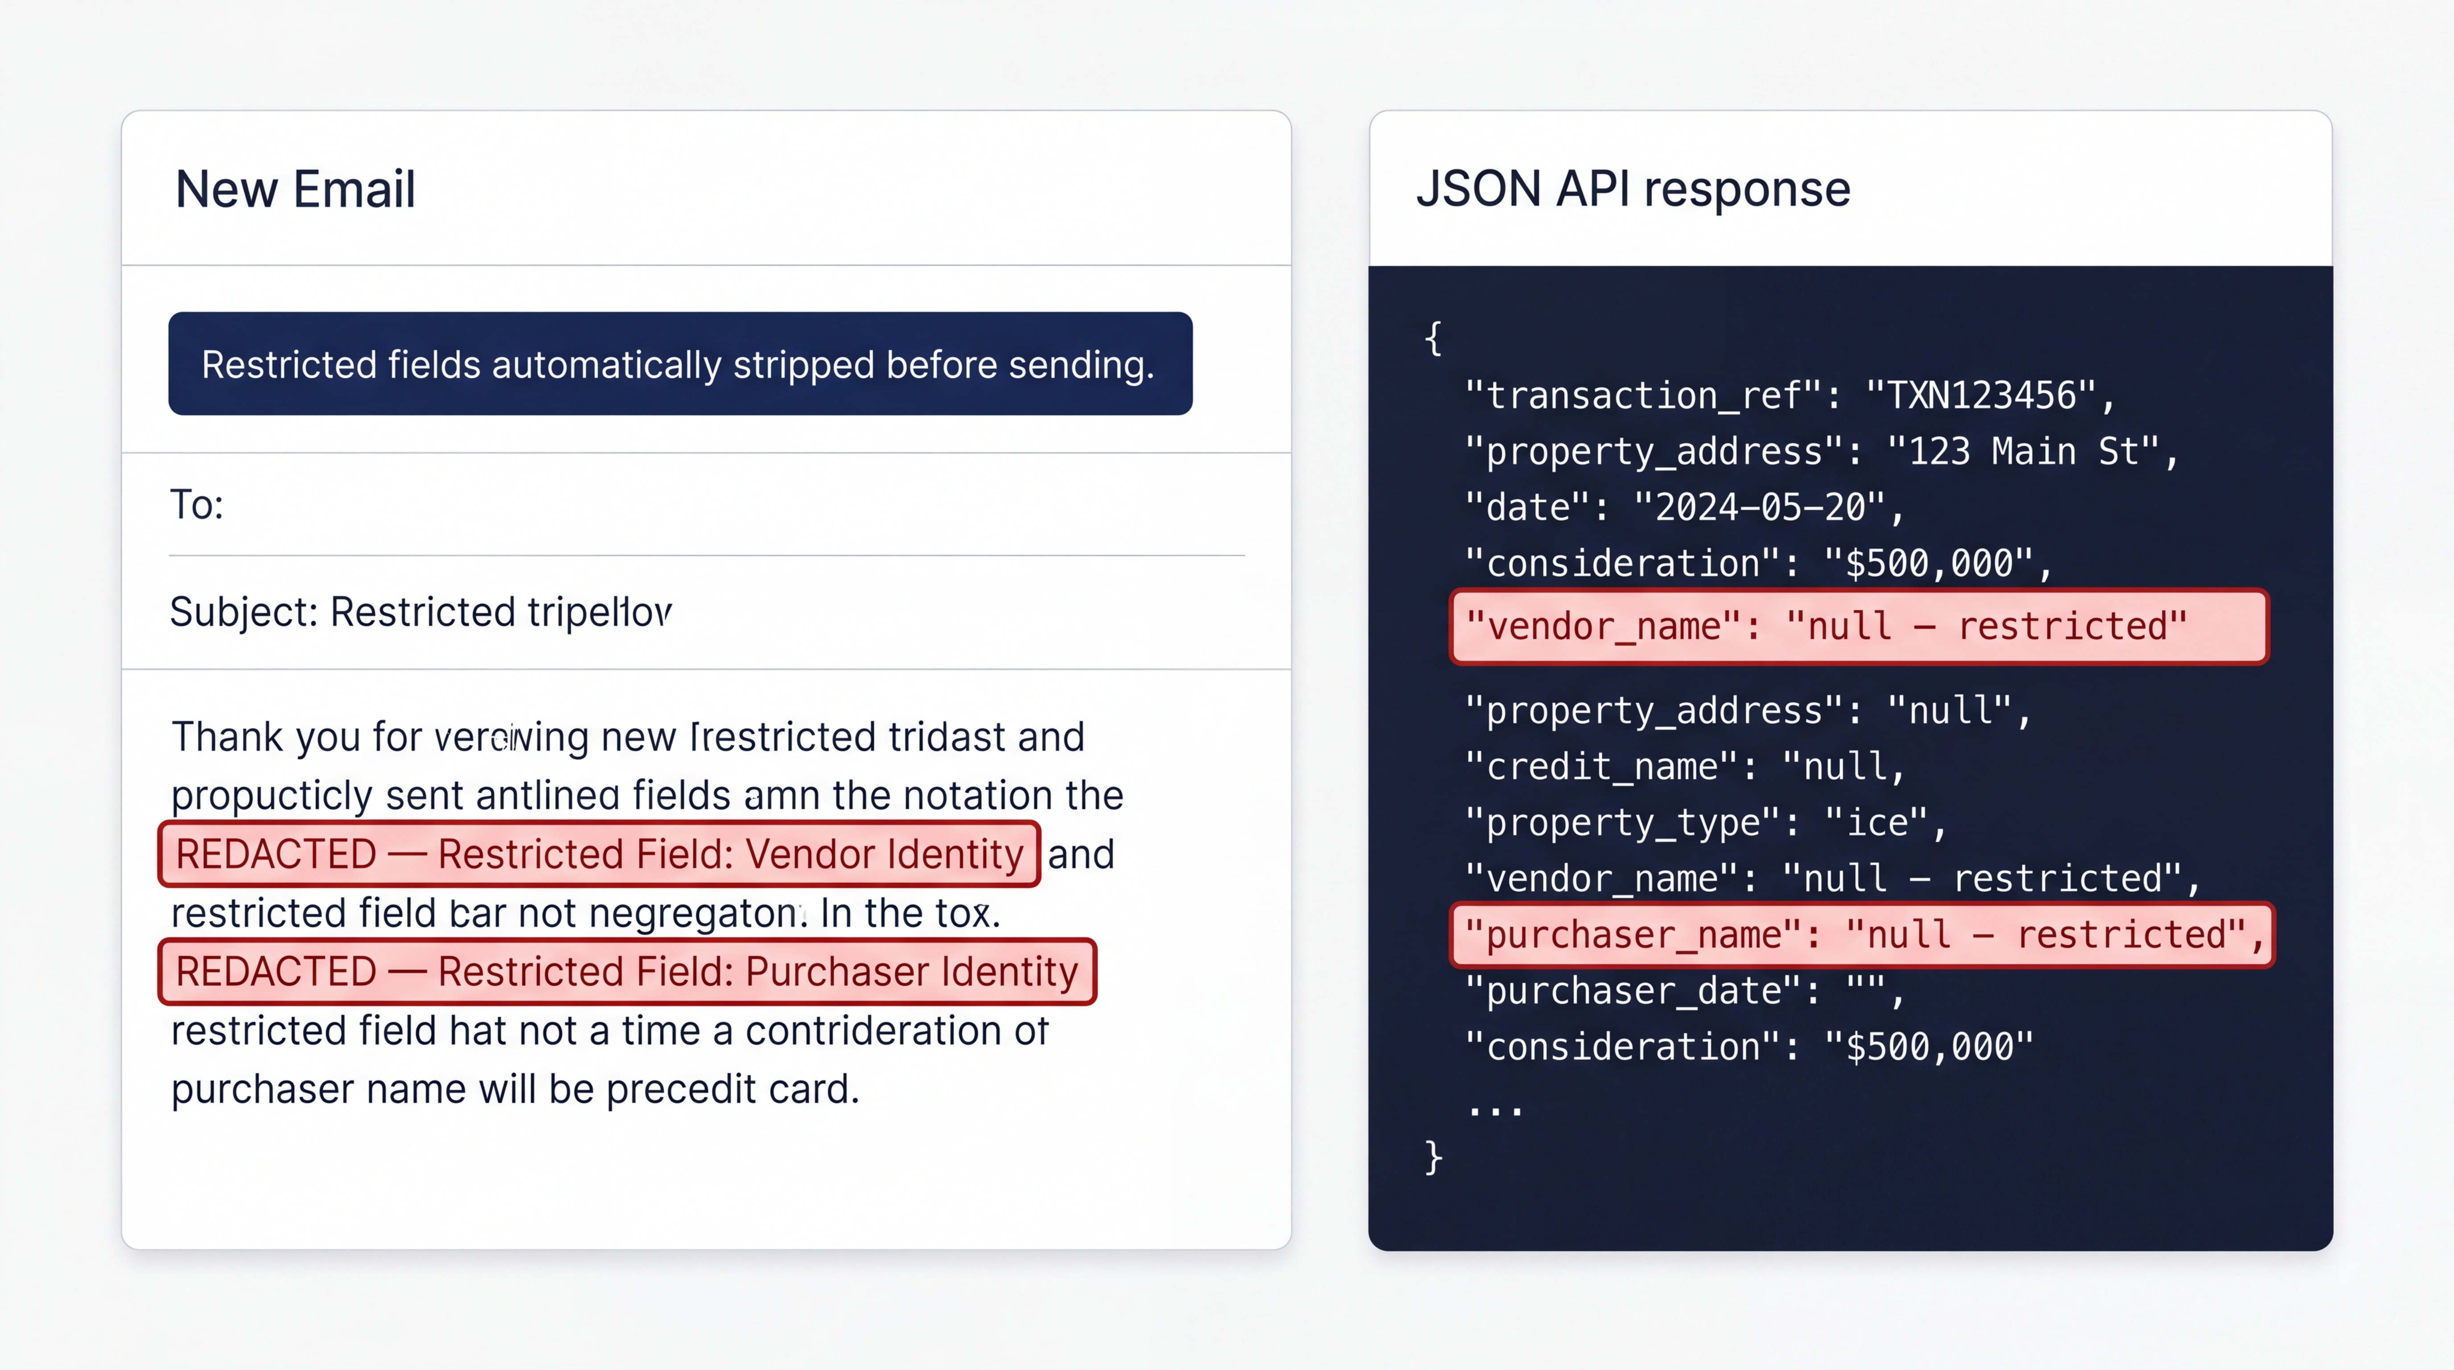Select the "Restricted fields automatically stripped" banner

click(x=680, y=364)
